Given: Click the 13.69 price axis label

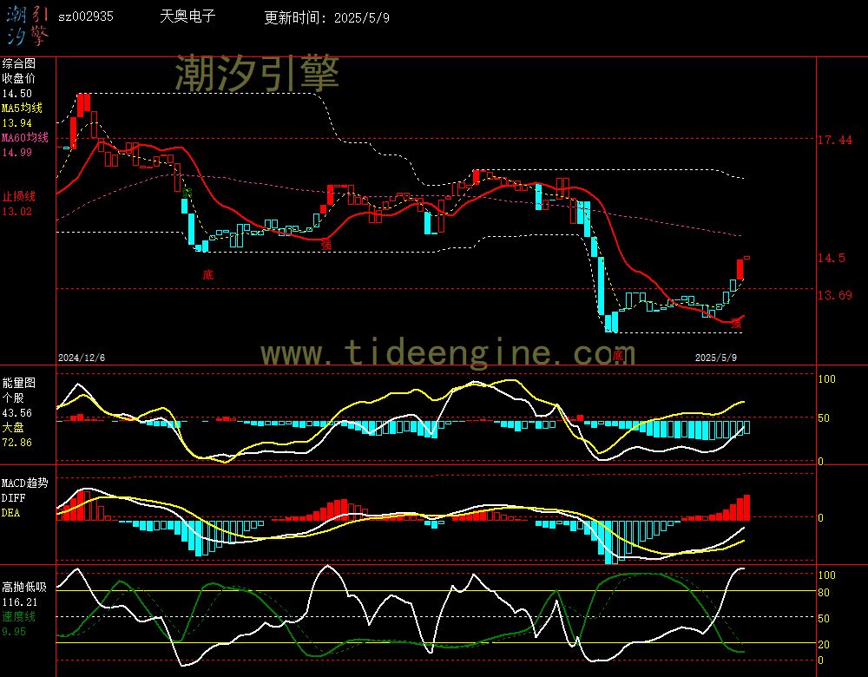Looking at the screenshot, I should click(x=835, y=295).
